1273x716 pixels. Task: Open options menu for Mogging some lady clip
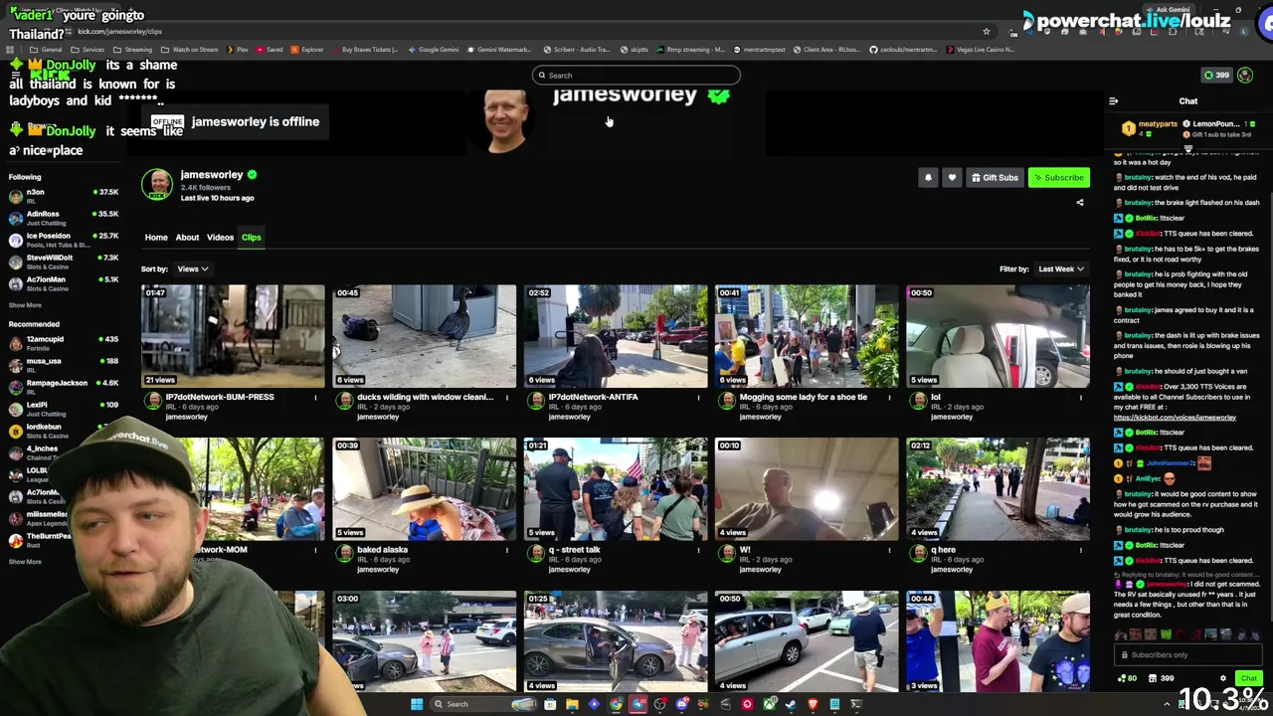tap(889, 398)
